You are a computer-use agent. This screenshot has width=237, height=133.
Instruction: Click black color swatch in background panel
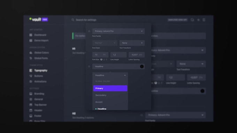[x=202, y=91]
